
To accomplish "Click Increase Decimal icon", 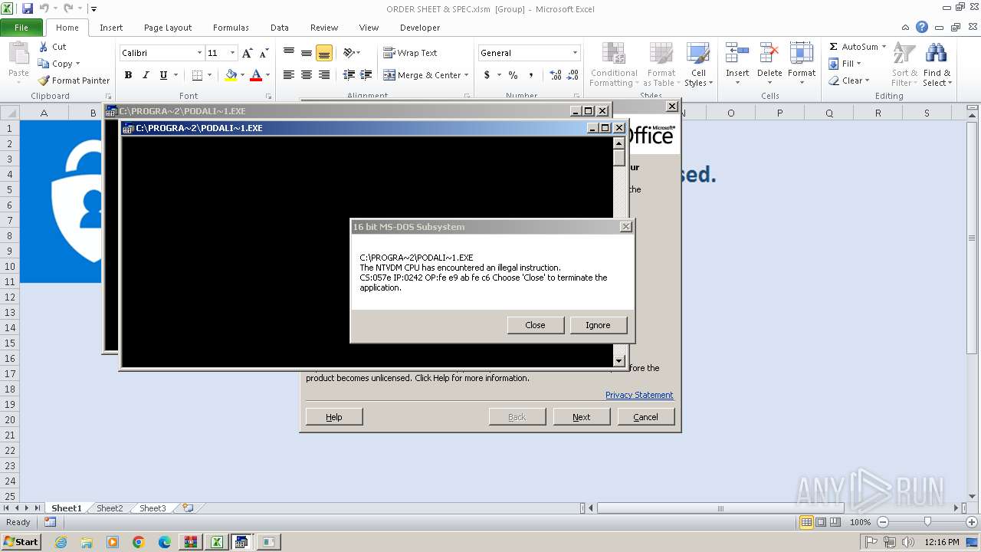I will pos(556,75).
